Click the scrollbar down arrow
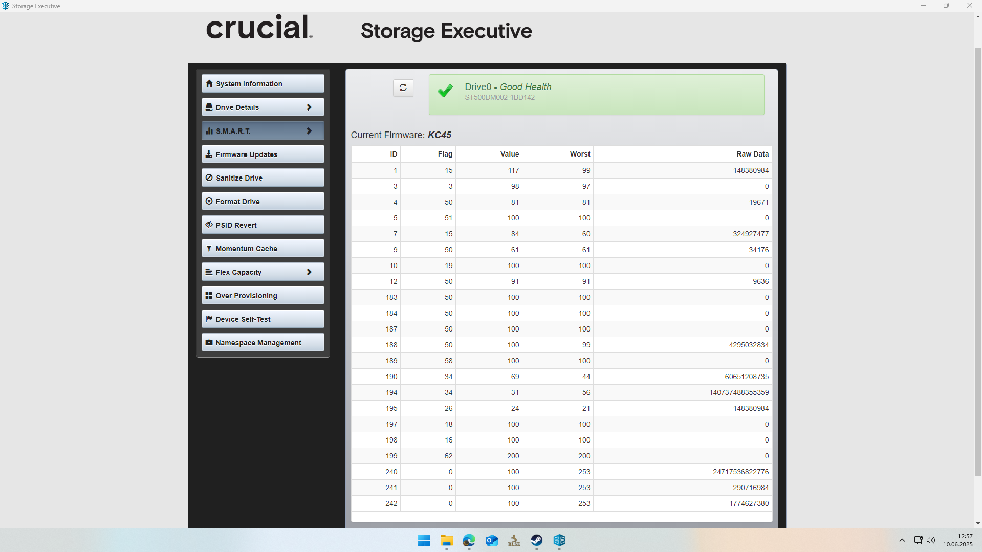This screenshot has height=552, width=982. pos(978,523)
